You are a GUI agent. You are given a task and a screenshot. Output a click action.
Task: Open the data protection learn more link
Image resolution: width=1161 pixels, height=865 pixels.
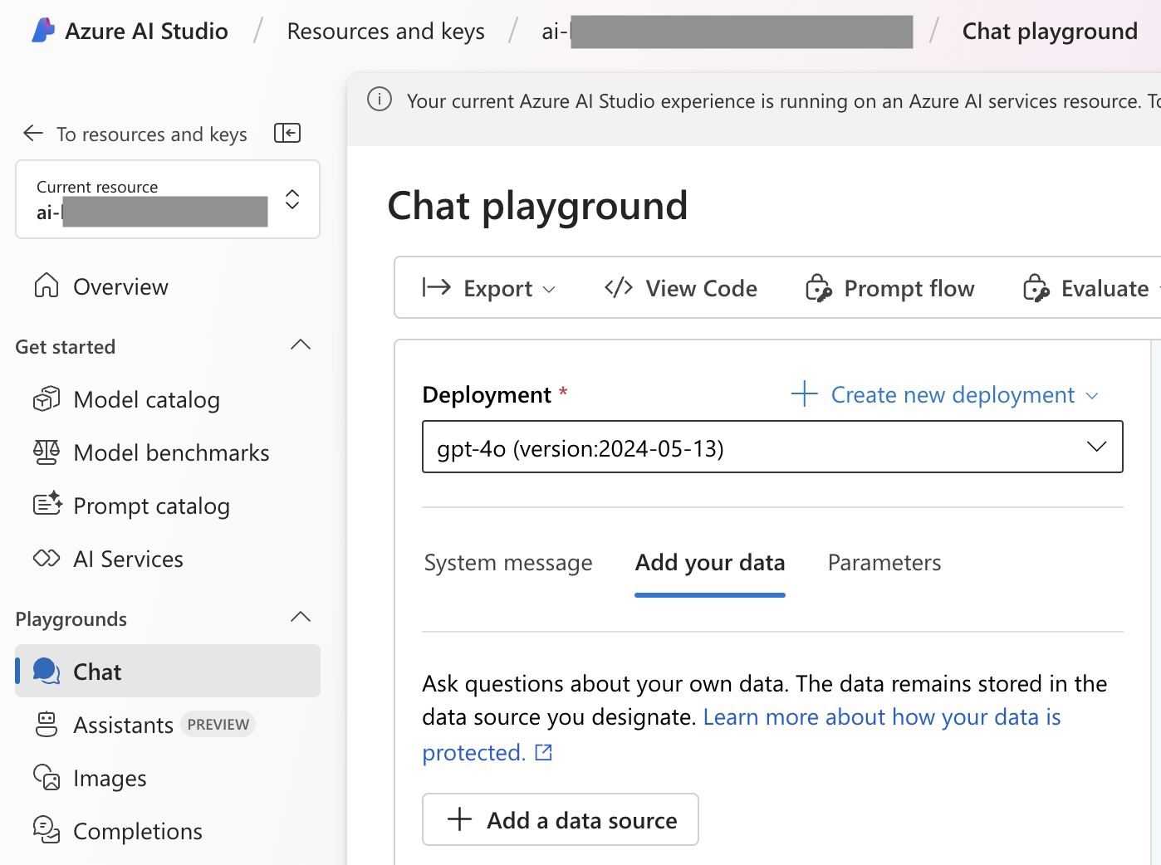(881, 717)
